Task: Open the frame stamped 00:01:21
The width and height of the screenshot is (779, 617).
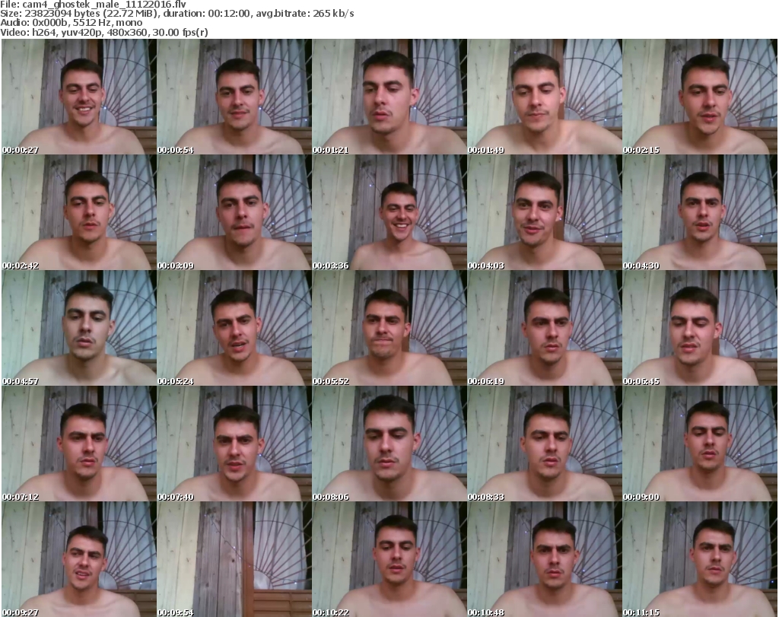Action: pyautogui.click(x=389, y=97)
